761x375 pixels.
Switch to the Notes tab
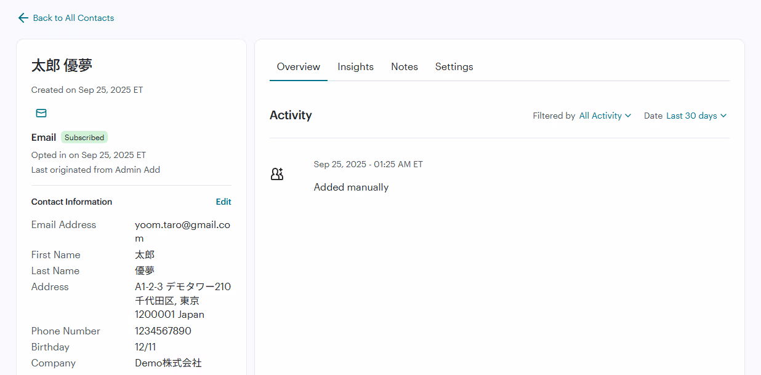point(405,66)
